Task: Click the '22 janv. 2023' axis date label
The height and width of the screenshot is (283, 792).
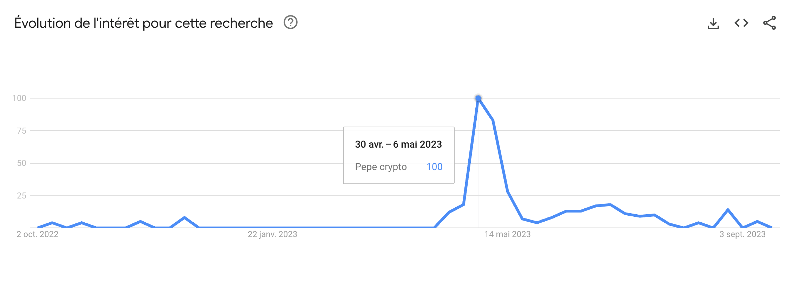Action: click(272, 234)
